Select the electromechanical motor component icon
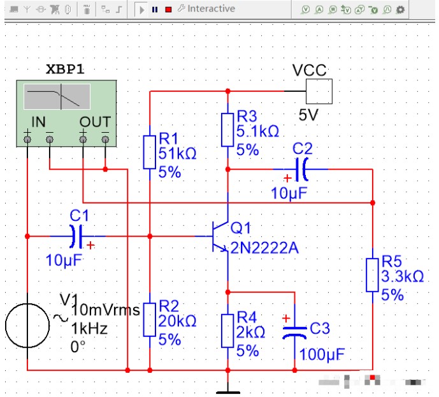Screen dimensions: 439x397 pos(41,10)
